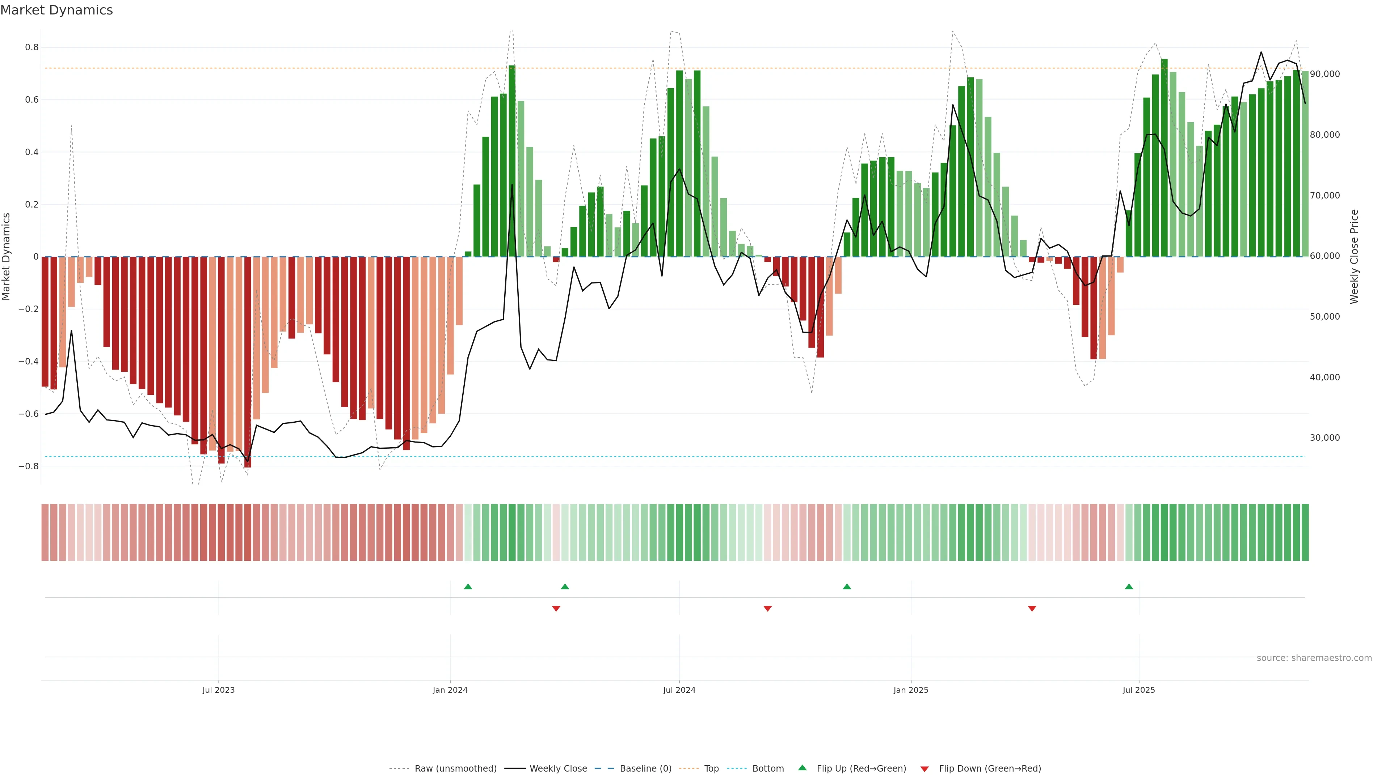
Task: Click the first red flip-down triangle marker
Action: pyautogui.click(x=556, y=609)
